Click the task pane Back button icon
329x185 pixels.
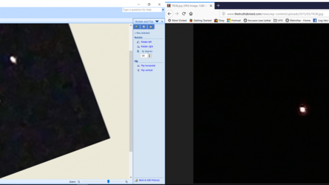(137, 27)
